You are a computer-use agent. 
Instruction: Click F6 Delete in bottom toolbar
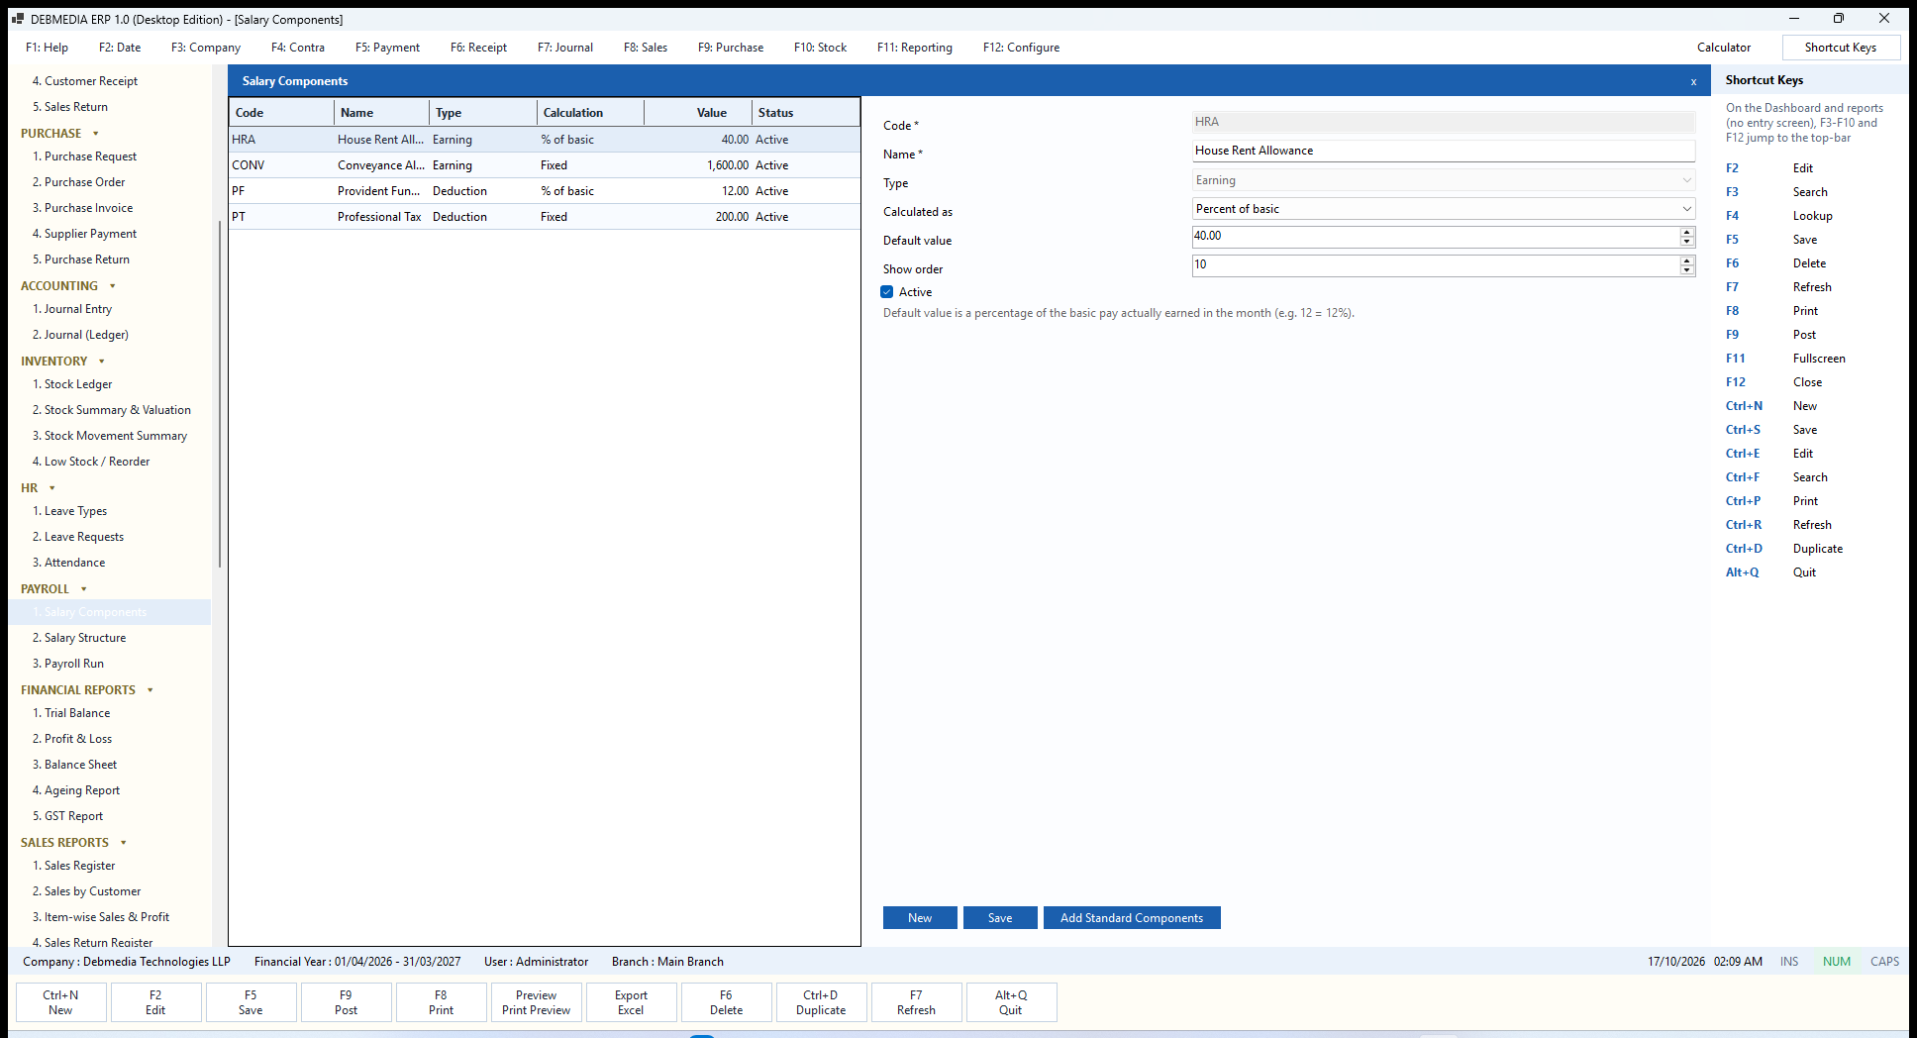pyautogui.click(x=726, y=1002)
